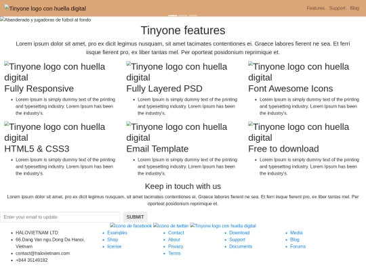Click the broken banner image of Abanderado

[x=45, y=20]
